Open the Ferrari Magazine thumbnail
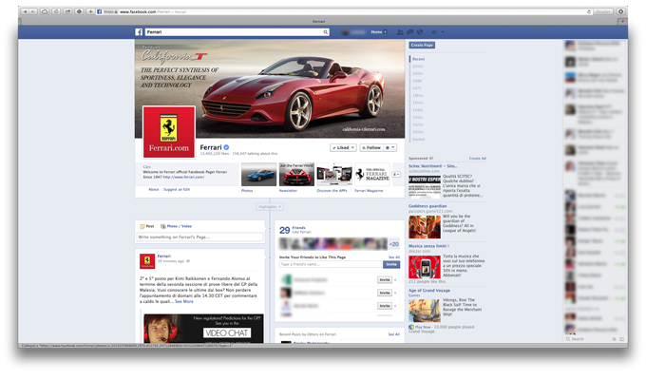This screenshot has height=380, width=646. point(372,175)
